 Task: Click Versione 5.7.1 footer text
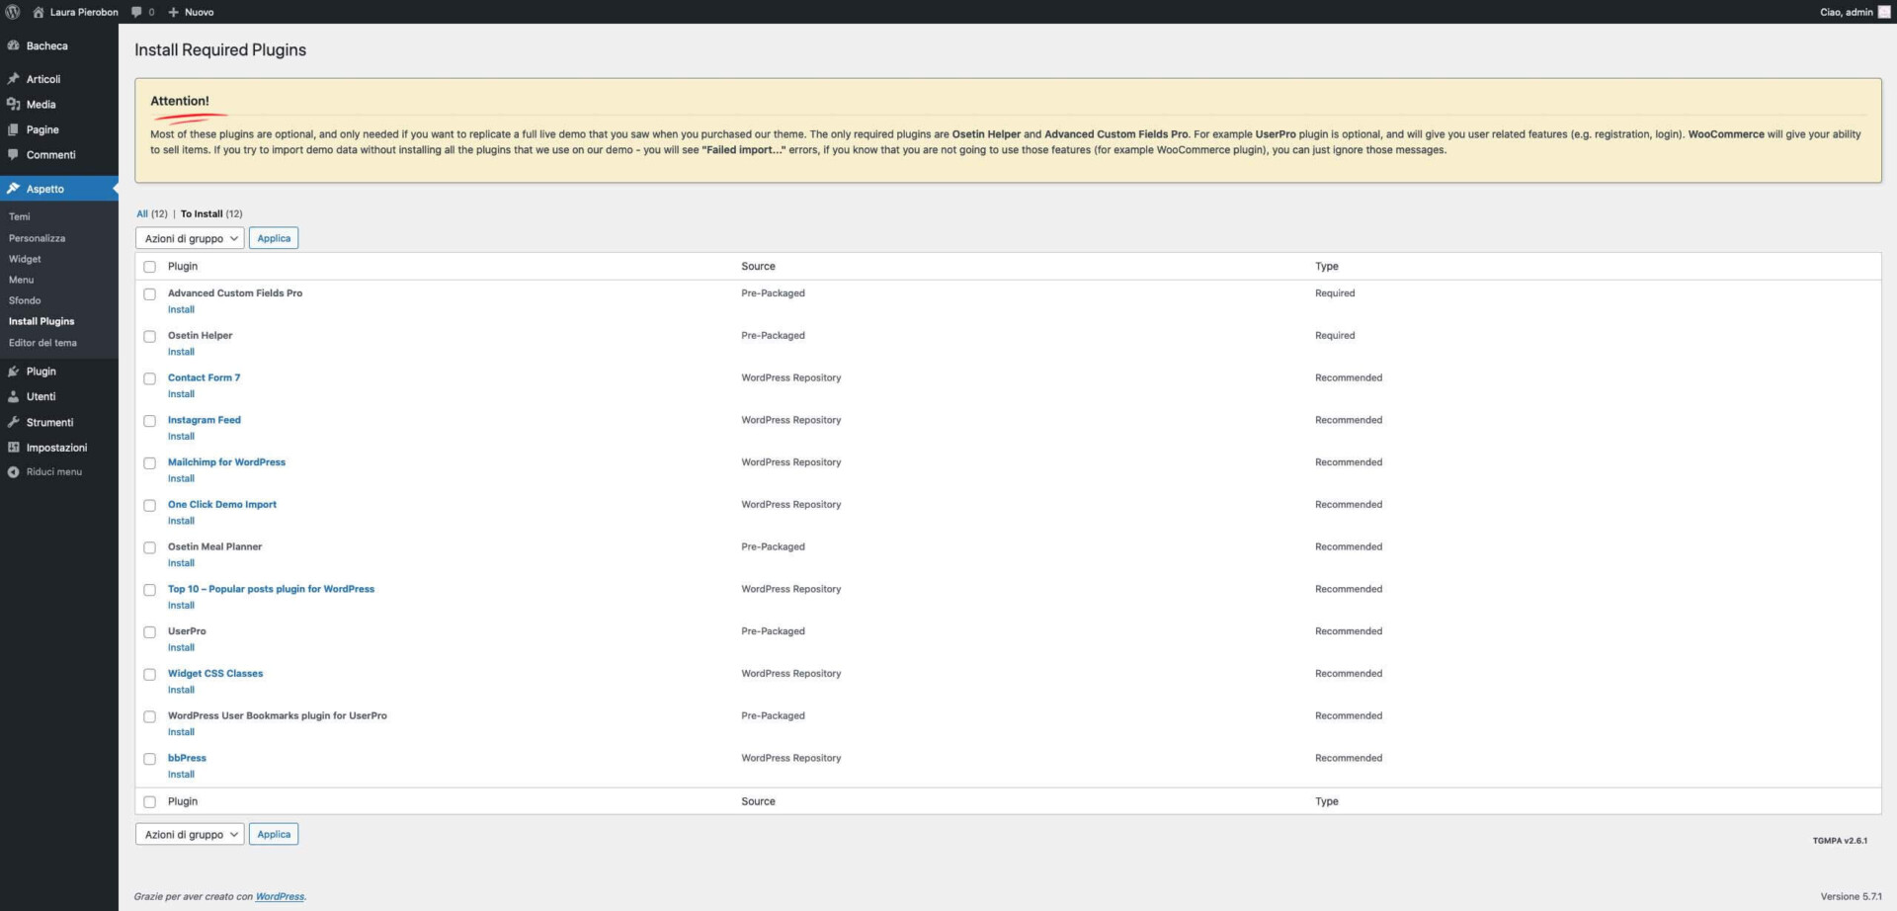(1851, 897)
